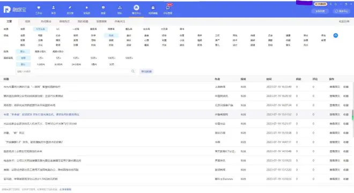Click the search icon in window title bar
Screen dimensions: 354x193
pos(331,4)
